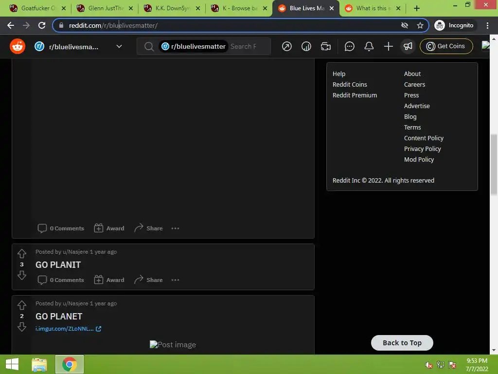Screen dimensions: 498x374
Task: Click the muted volume tray icon
Action: [428, 365]
